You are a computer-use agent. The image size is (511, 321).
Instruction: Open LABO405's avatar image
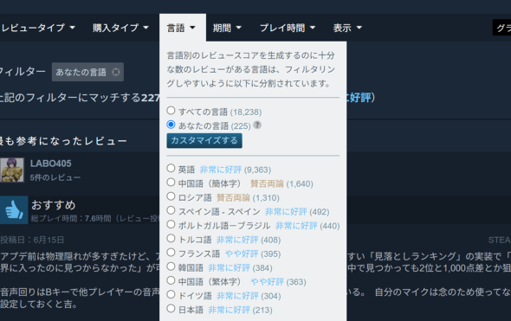[x=12, y=170]
